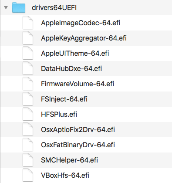Click the blue drivers64UEFI folder icon

point(19,7)
